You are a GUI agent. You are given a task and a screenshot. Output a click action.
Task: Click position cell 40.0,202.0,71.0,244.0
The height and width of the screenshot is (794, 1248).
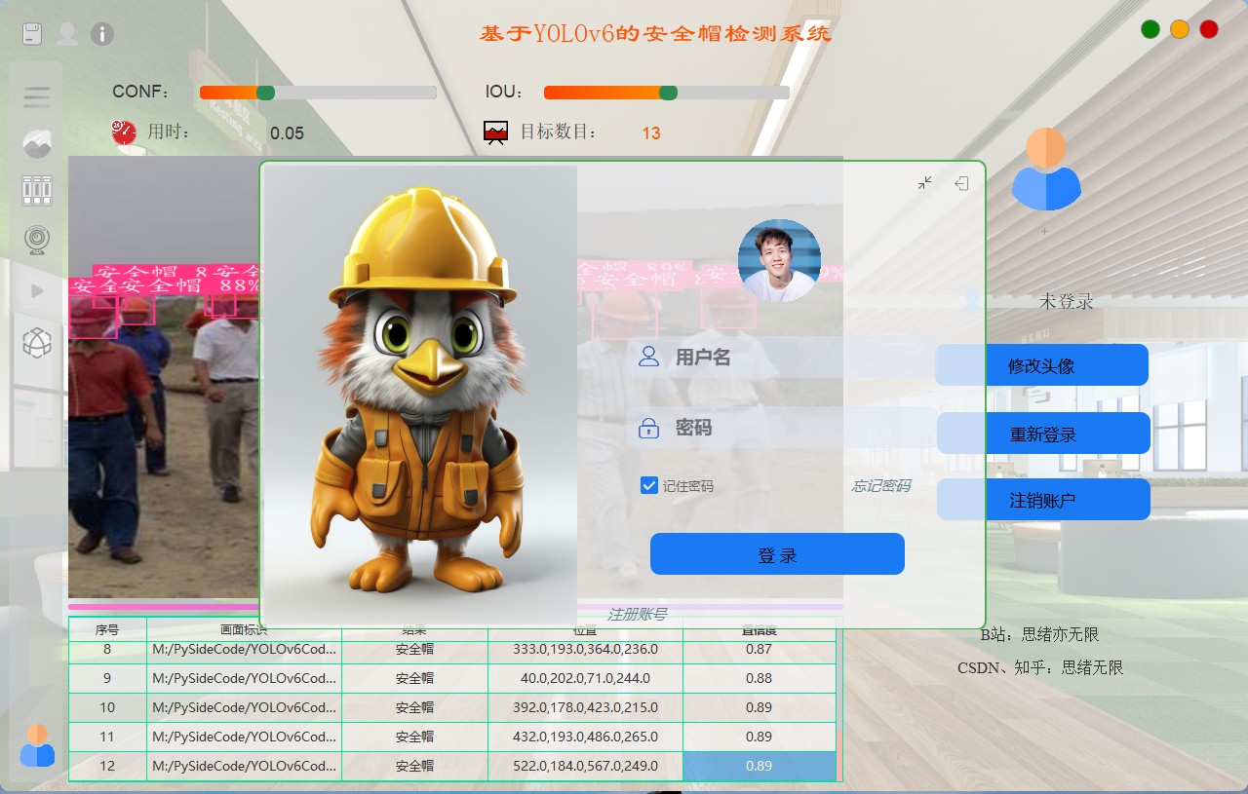(585, 678)
